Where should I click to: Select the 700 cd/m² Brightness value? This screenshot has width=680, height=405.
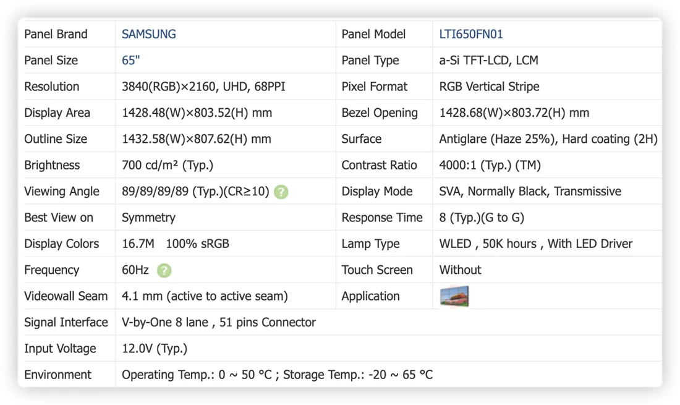coord(168,165)
